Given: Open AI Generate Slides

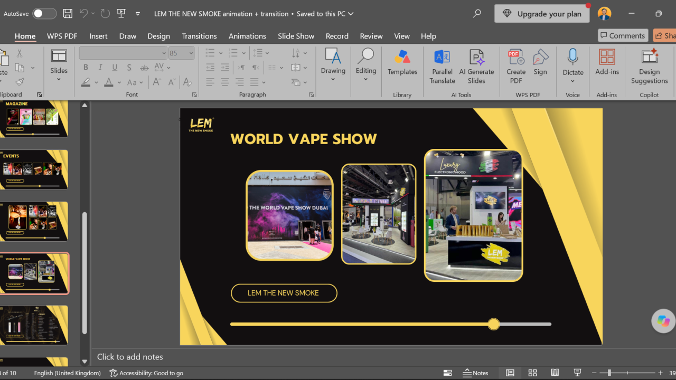Looking at the screenshot, I should (x=476, y=66).
